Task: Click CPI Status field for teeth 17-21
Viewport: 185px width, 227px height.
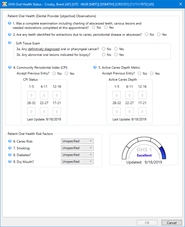Action: pyautogui.click(x=57, y=111)
